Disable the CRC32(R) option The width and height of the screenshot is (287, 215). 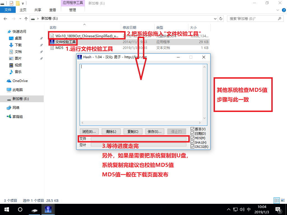click(x=192, y=147)
